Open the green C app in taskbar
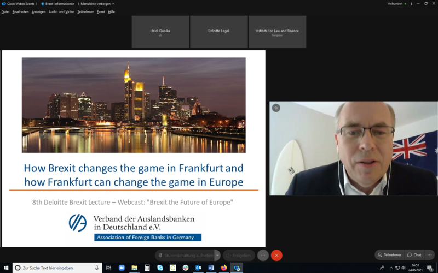The image size is (438, 273). point(173,268)
